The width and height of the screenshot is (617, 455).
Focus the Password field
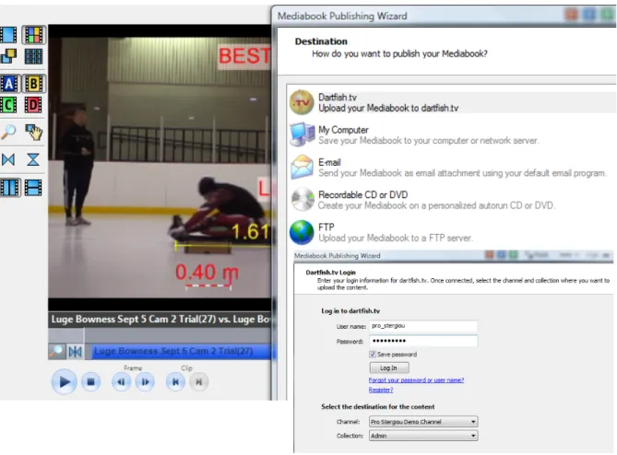(x=423, y=341)
